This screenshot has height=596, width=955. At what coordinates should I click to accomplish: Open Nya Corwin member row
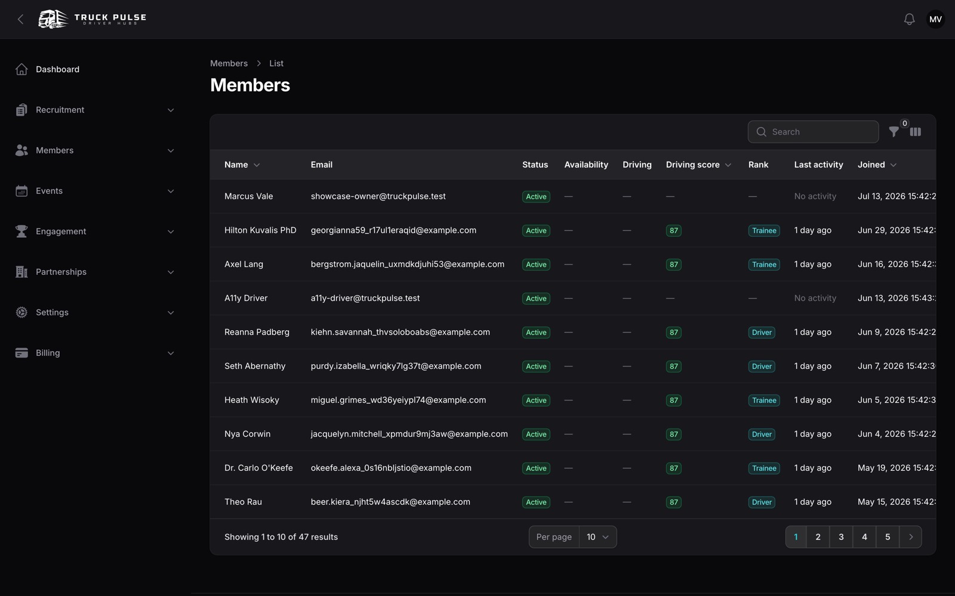click(573, 434)
